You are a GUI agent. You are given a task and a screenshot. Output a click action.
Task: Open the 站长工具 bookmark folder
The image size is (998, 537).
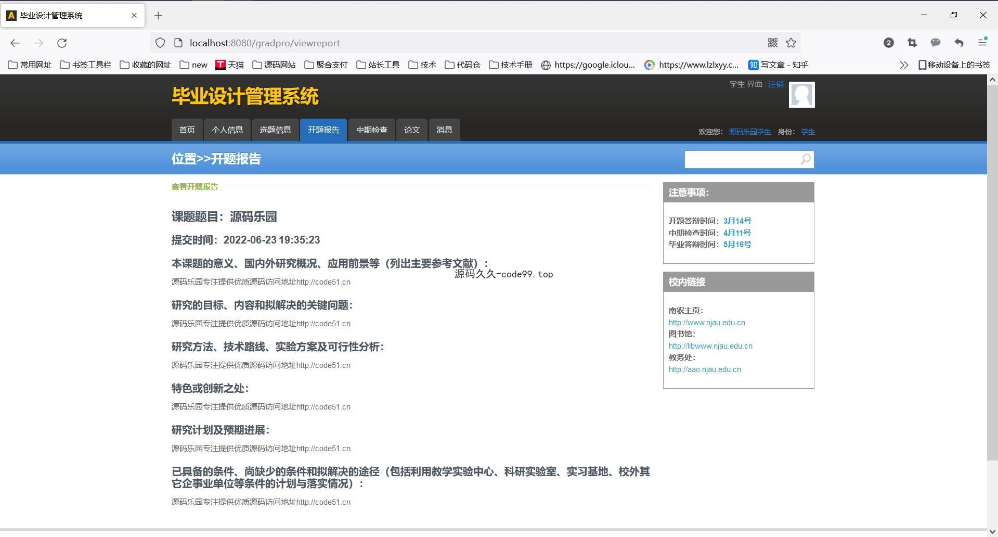(378, 65)
